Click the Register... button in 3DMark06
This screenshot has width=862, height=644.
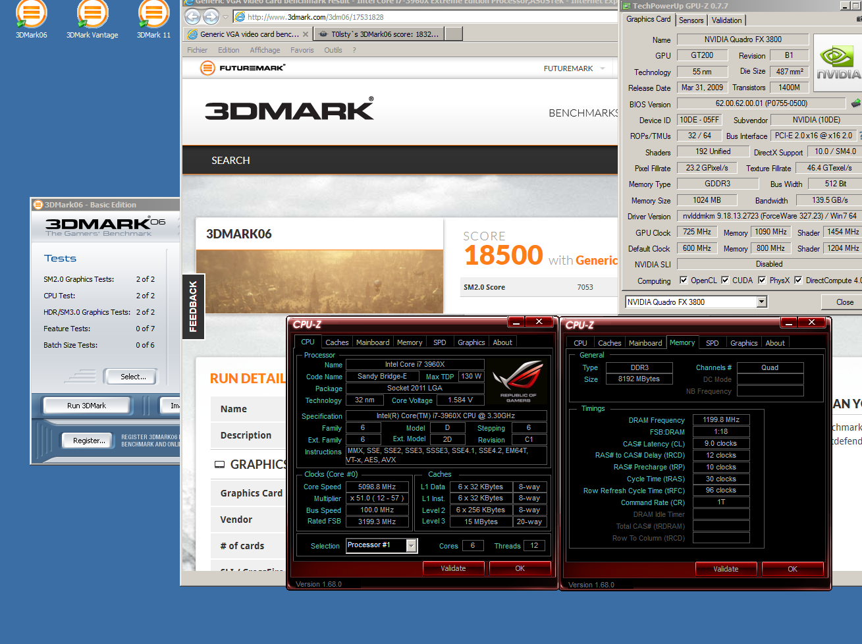[x=89, y=441]
